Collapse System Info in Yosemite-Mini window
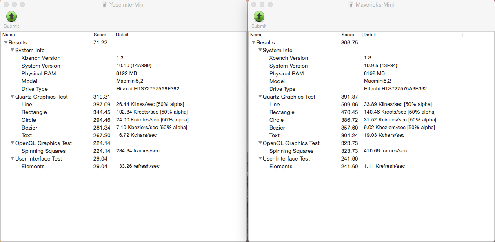The image size is (495, 242). click(x=12, y=50)
